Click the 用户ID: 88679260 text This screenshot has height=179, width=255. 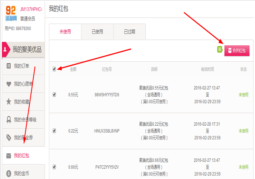coord(18,29)
